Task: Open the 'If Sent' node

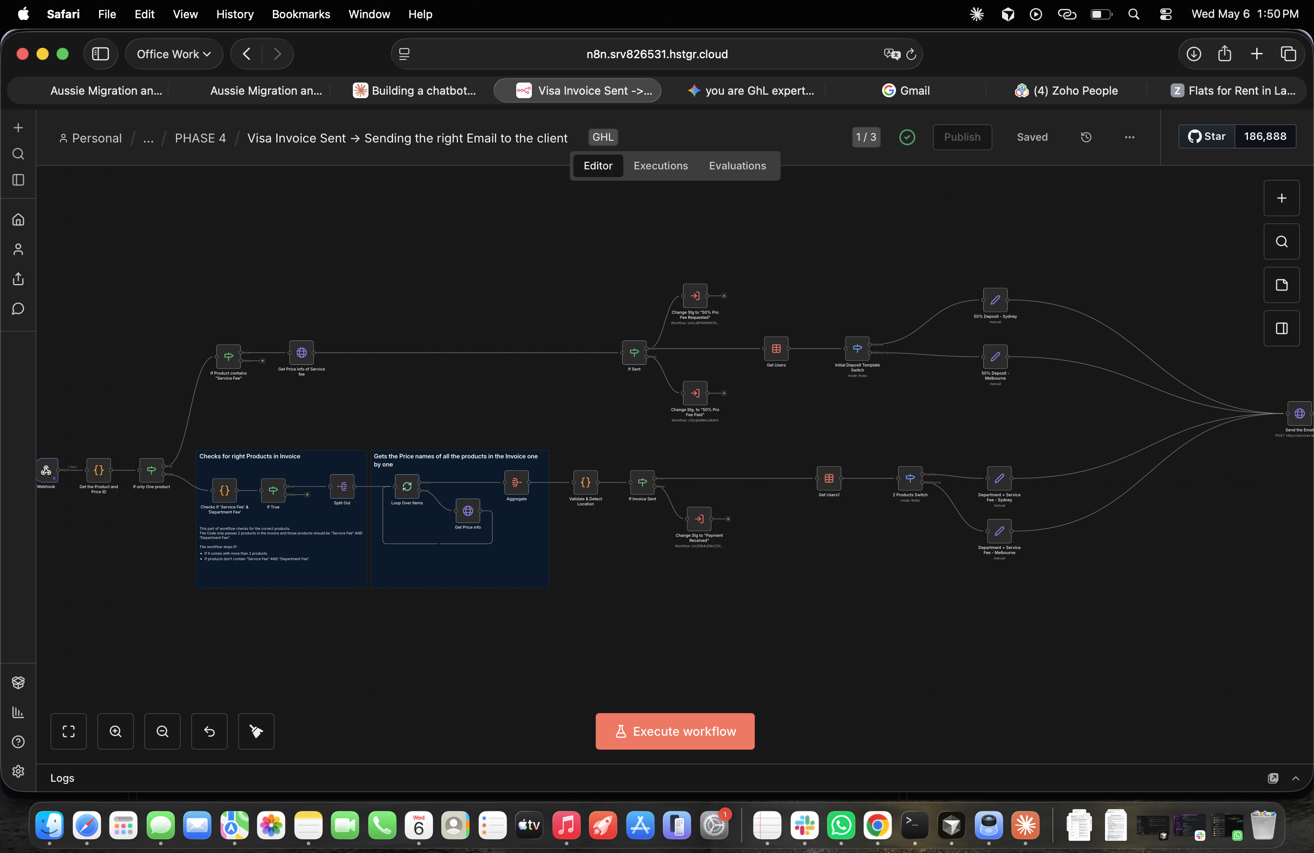Action: (x=634, y=353)
